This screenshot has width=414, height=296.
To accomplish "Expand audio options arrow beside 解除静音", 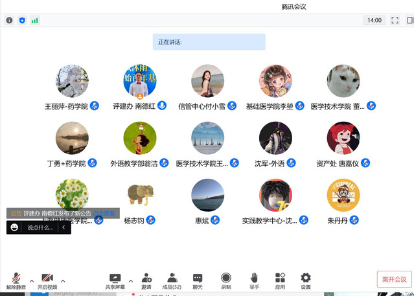I will [x=32, y=281].
